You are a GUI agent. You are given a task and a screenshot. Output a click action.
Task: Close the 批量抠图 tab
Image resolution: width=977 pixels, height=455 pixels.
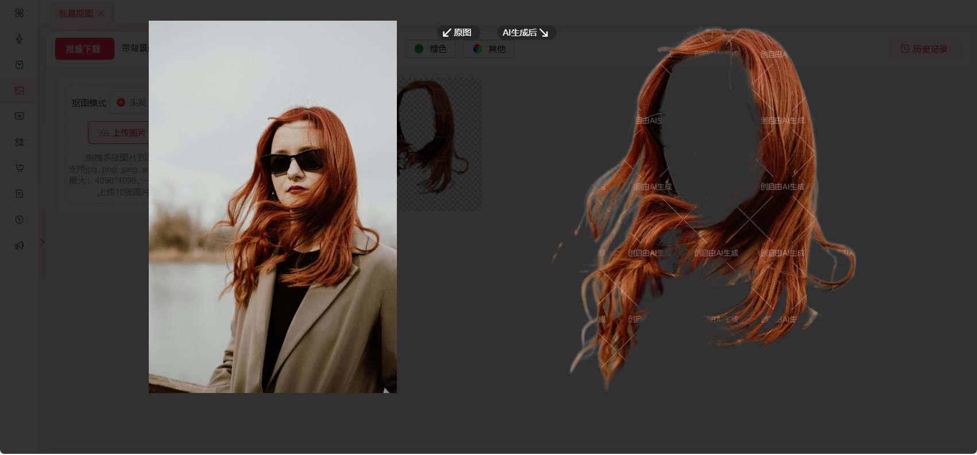click(x=101, y=13)
